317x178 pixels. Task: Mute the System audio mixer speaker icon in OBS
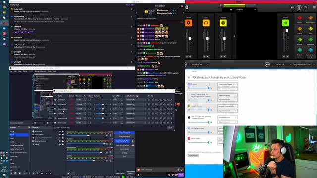tap(107, 161)
